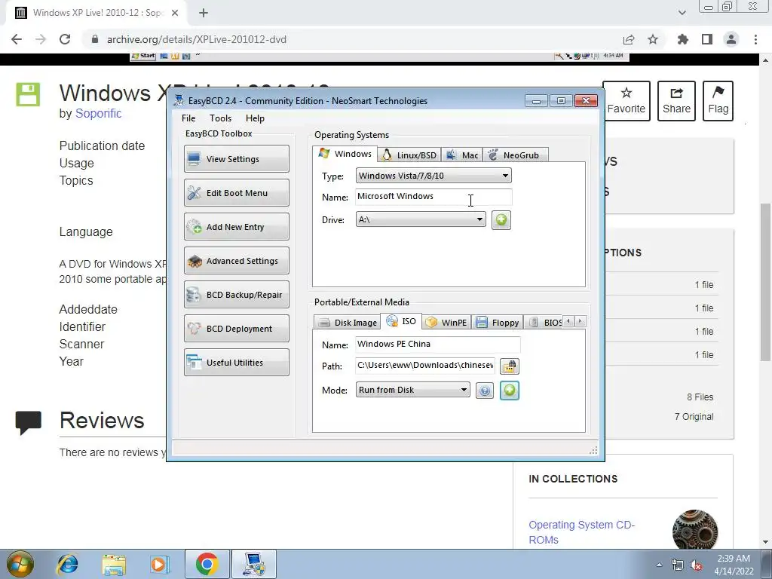Viewport: 772px width, 579px height.
Task: Click the 8 Files download link
Action: click(700, 397)
